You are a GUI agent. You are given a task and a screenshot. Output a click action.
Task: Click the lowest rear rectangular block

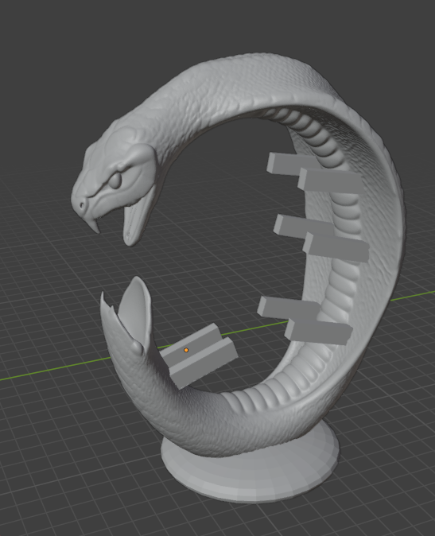click(287, 307)
